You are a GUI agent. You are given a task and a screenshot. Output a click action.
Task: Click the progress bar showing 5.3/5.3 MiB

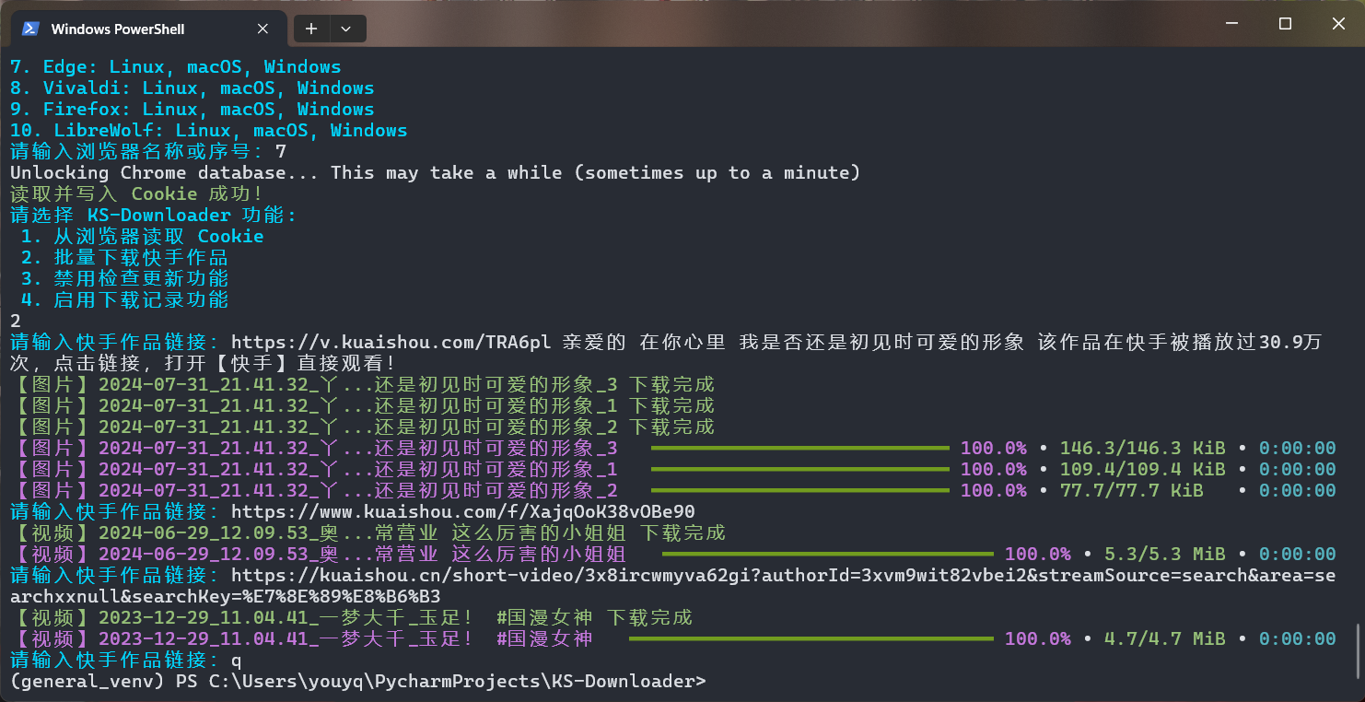tap(828, 555)
